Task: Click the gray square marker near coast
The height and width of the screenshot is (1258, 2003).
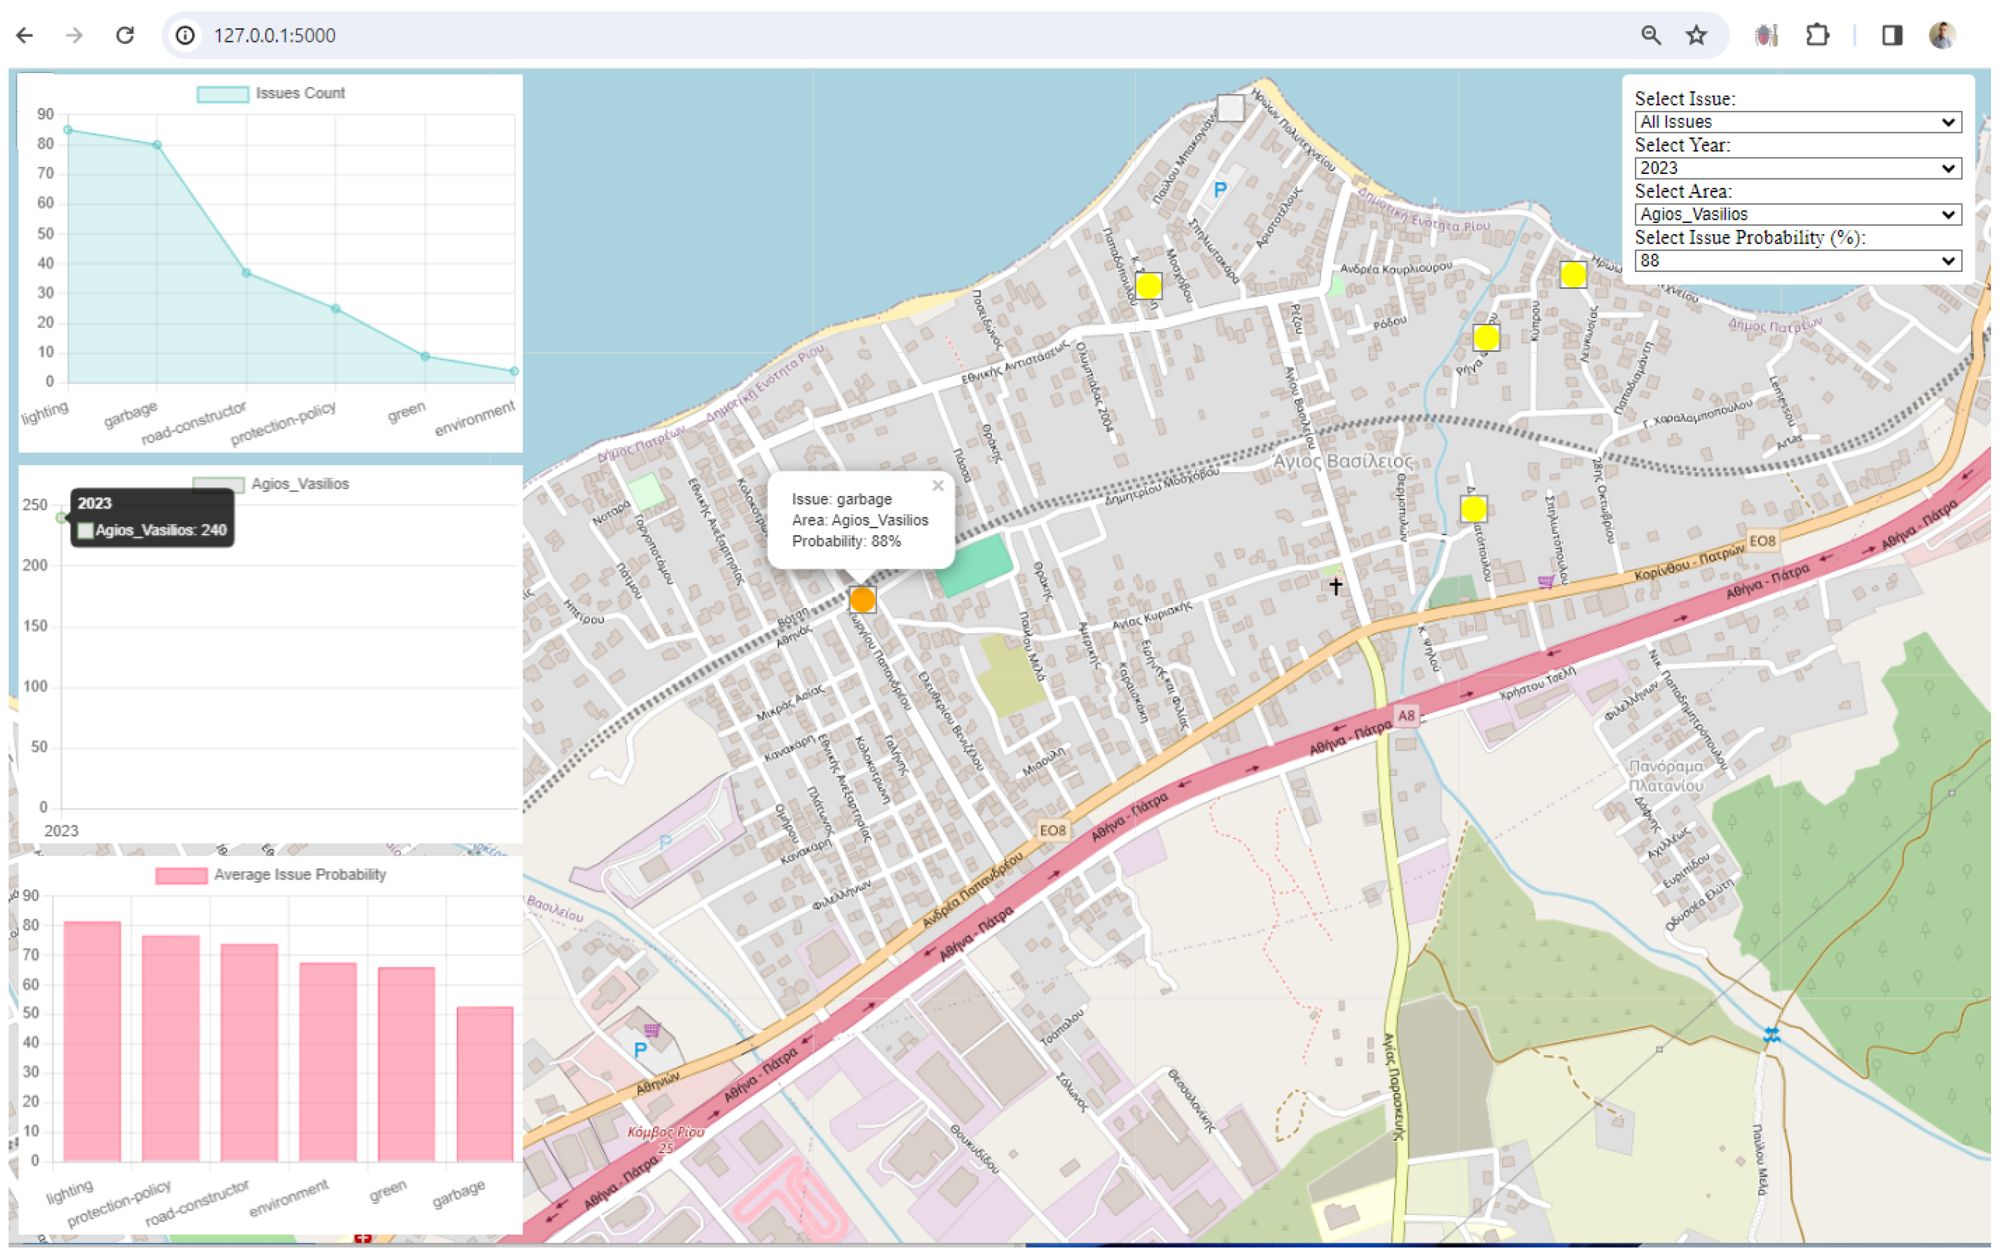Action: 1230,107
